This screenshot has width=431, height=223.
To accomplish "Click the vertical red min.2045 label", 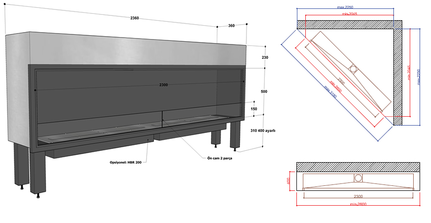I will (x=409, y=73).
